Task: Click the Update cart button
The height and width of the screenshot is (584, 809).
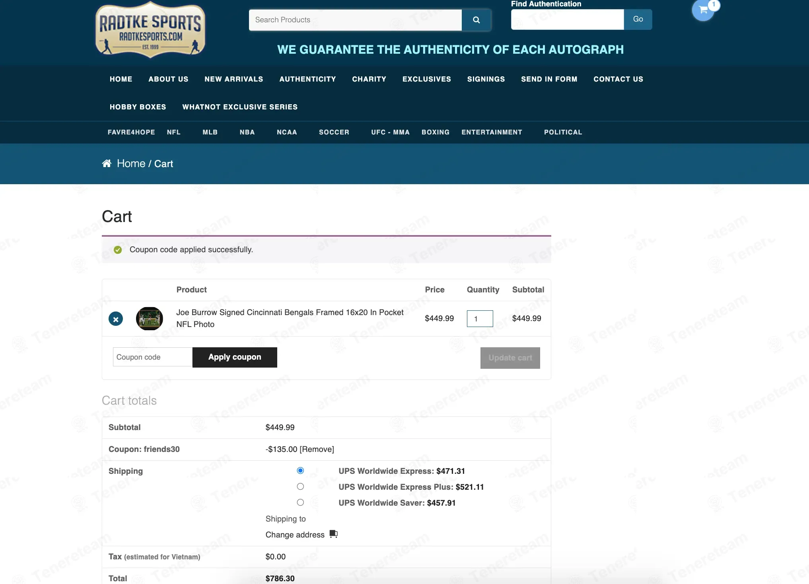Action: tap(510, 358)
